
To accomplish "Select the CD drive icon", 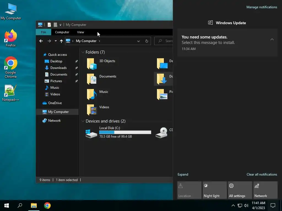I will tap(161, 133).
